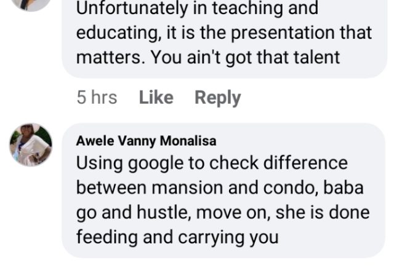
Task: Like the comment about teaching and educating
Action: (x=156, y=98)
